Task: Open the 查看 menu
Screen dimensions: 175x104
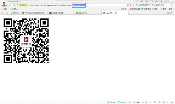Action: pos(142,2)
